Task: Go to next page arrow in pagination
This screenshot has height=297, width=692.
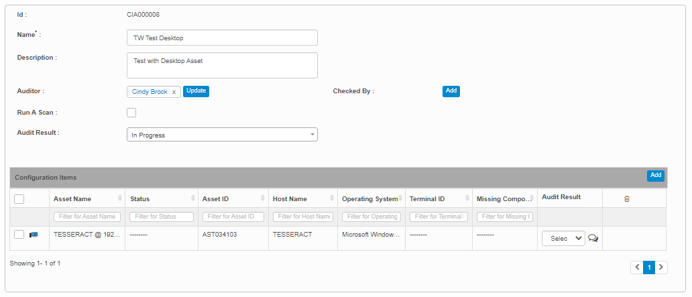Action: coord(661,268)
